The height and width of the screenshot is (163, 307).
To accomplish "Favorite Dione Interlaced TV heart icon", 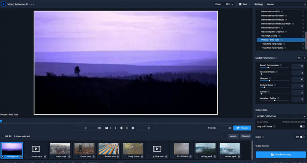I will [x=303, y=28].
